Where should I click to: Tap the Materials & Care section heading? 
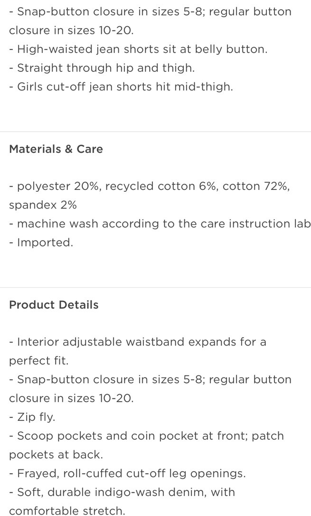pos(56,149)
